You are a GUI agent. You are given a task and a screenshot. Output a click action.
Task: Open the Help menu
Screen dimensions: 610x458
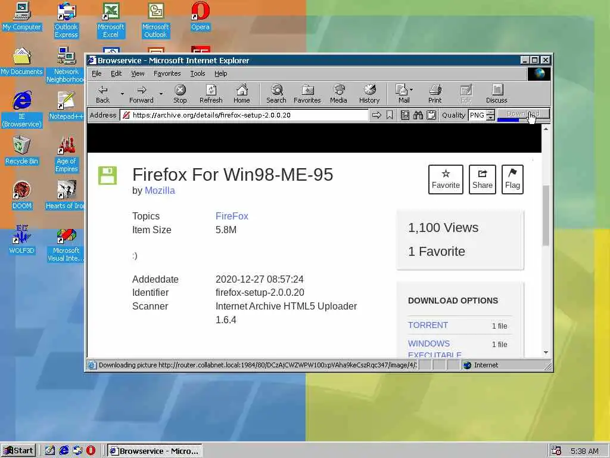220,73
